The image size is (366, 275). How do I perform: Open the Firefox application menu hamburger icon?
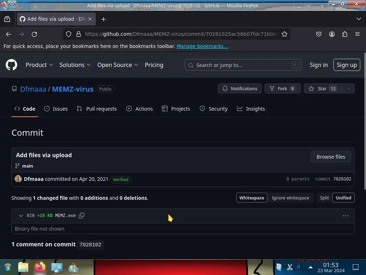(x=357, y=34)
